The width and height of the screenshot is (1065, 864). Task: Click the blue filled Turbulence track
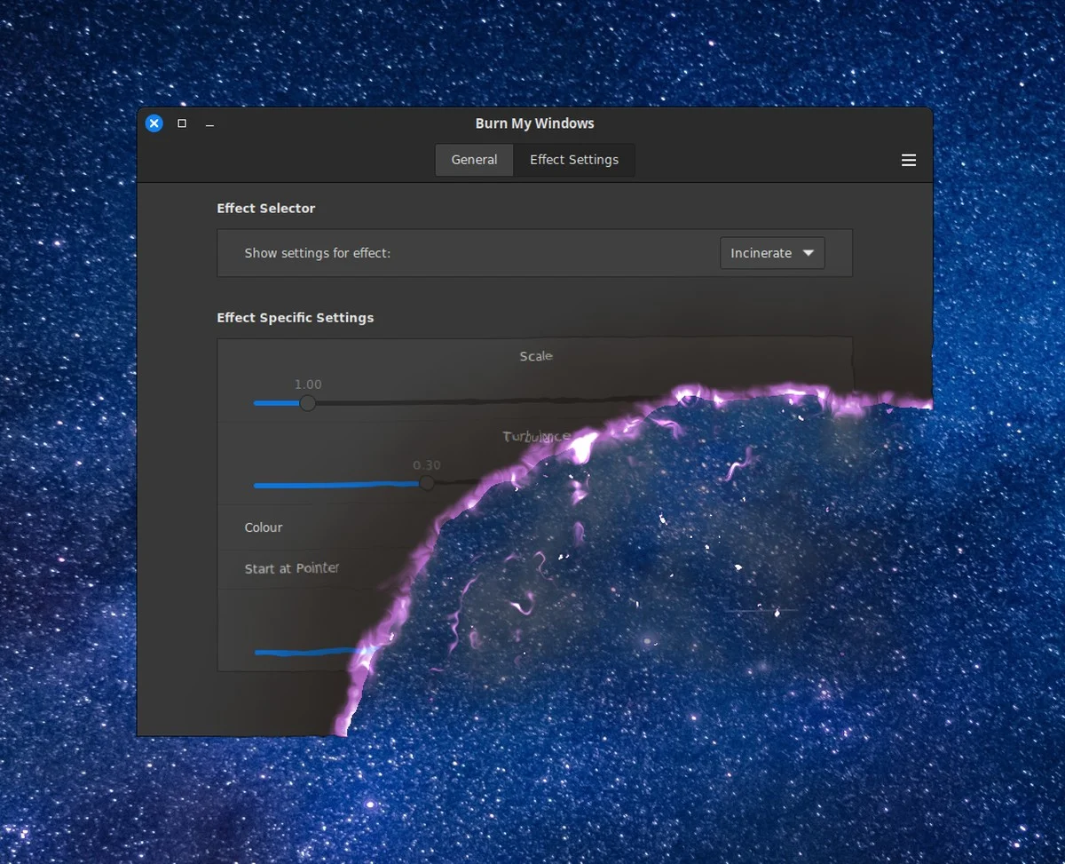[336, 485]
